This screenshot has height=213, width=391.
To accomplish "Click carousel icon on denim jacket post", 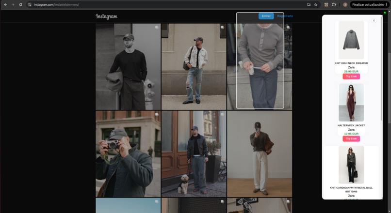I will click(x=222, y=27).
